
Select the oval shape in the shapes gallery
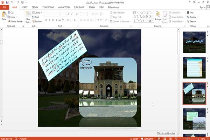pos(147,13)
